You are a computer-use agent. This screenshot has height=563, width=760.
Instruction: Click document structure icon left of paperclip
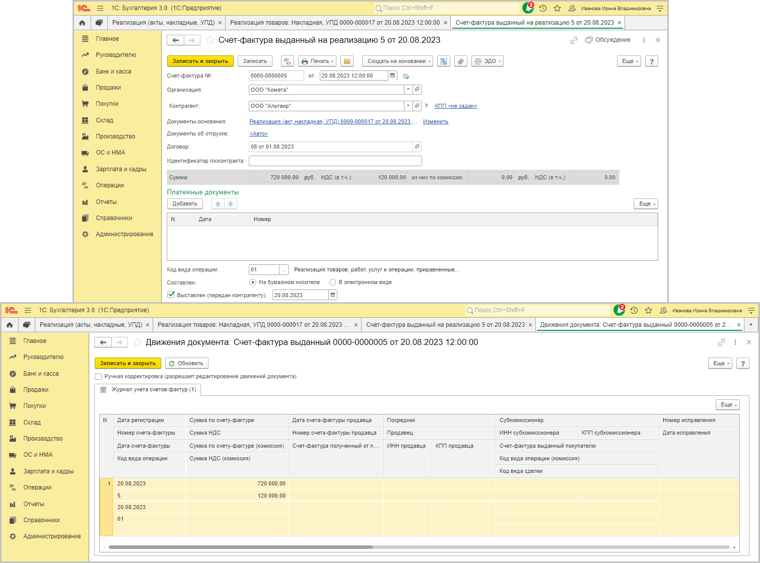coord(444,61)
